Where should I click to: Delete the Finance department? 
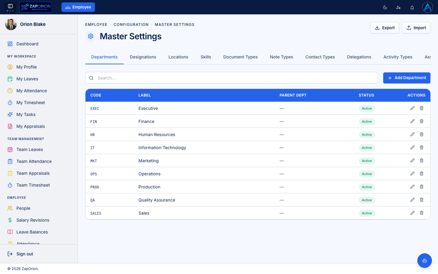(422, 121)
